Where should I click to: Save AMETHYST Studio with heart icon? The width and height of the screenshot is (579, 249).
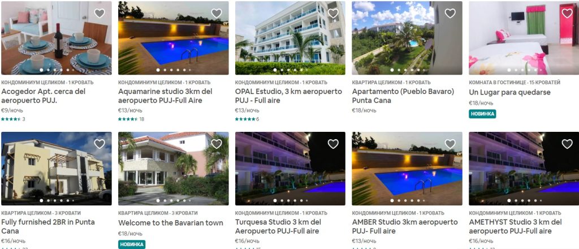coord(567,144)
